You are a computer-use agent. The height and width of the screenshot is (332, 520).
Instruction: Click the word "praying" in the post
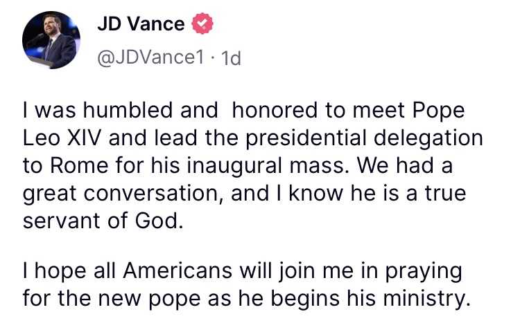[424, 272]
